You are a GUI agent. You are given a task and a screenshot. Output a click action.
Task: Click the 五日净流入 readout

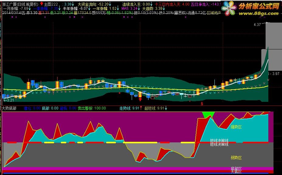(x=206, y=4)
